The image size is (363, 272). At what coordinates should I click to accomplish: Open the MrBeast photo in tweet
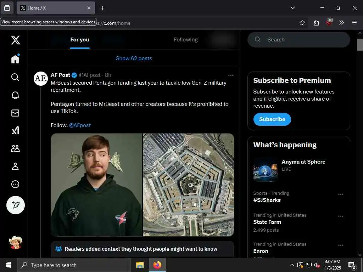coord(96,185)
